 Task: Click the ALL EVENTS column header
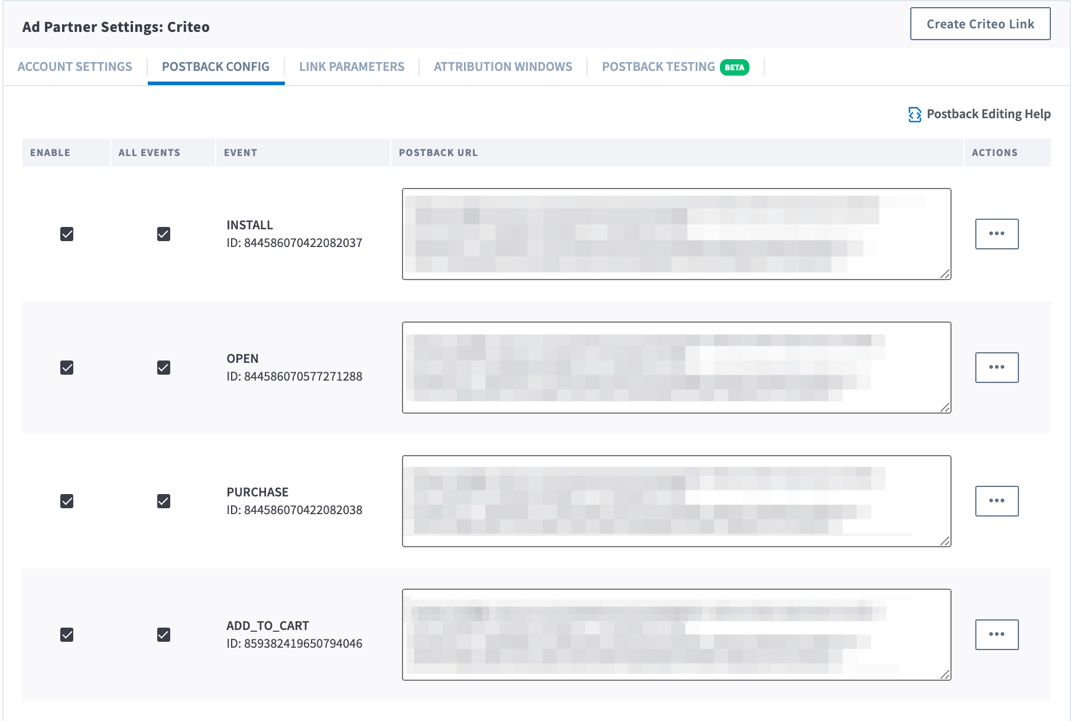(x=149, y=152)
